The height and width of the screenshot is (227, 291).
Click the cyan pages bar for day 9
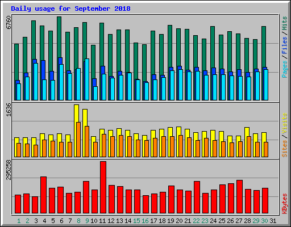coord(87,79)
